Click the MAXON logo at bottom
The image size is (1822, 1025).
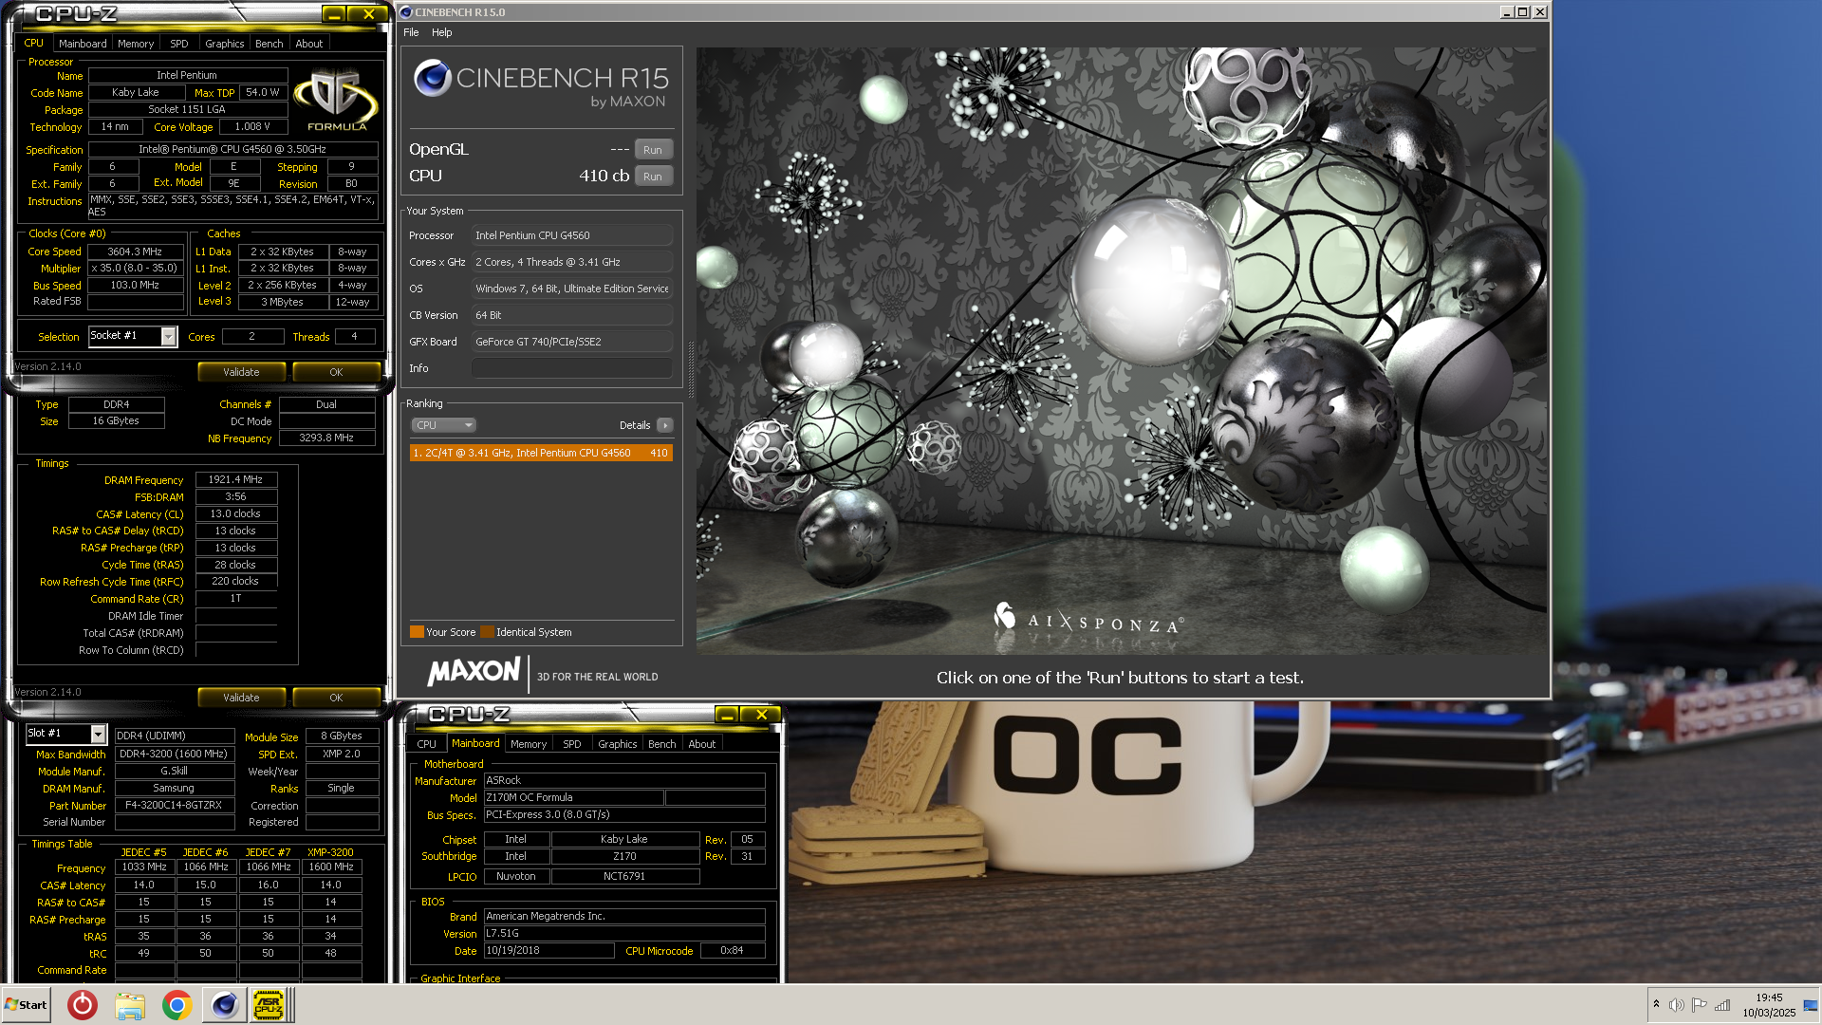(x=474, y=672)
